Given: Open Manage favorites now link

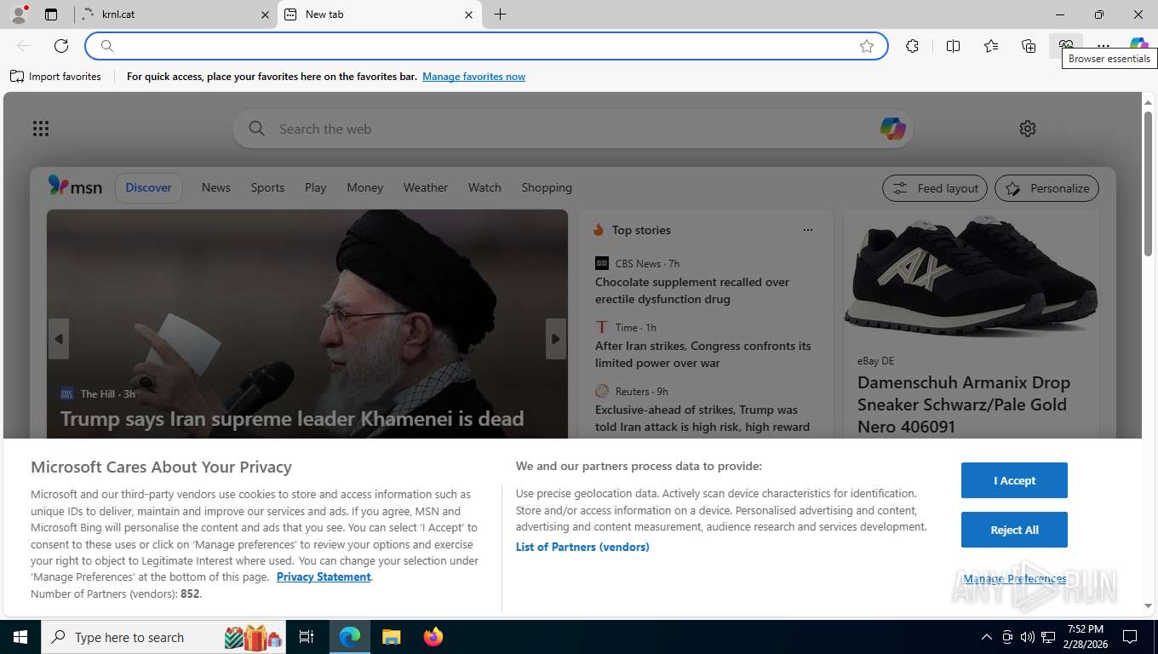Looking at the screenshot, I should click(473, 77).
